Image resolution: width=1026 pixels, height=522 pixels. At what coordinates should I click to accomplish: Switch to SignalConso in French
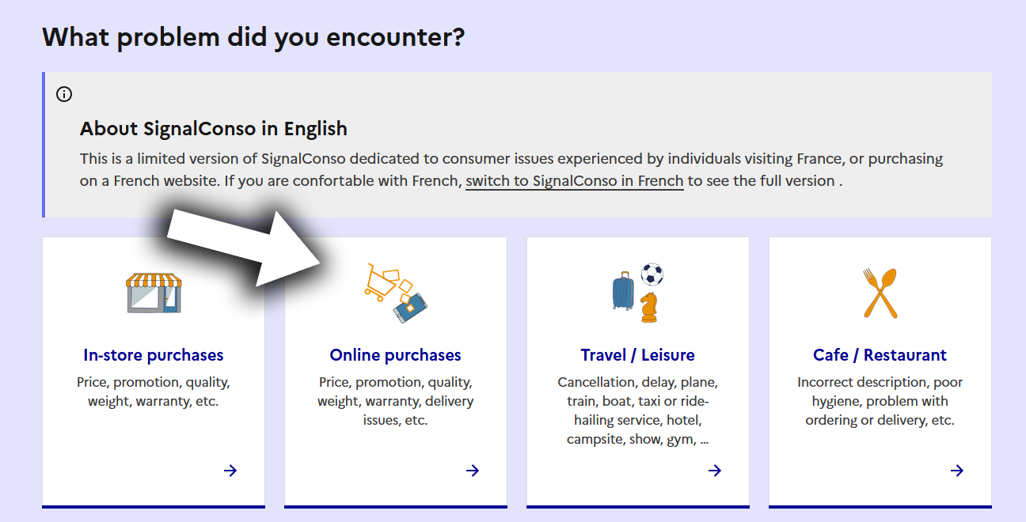tap(574, 181)
